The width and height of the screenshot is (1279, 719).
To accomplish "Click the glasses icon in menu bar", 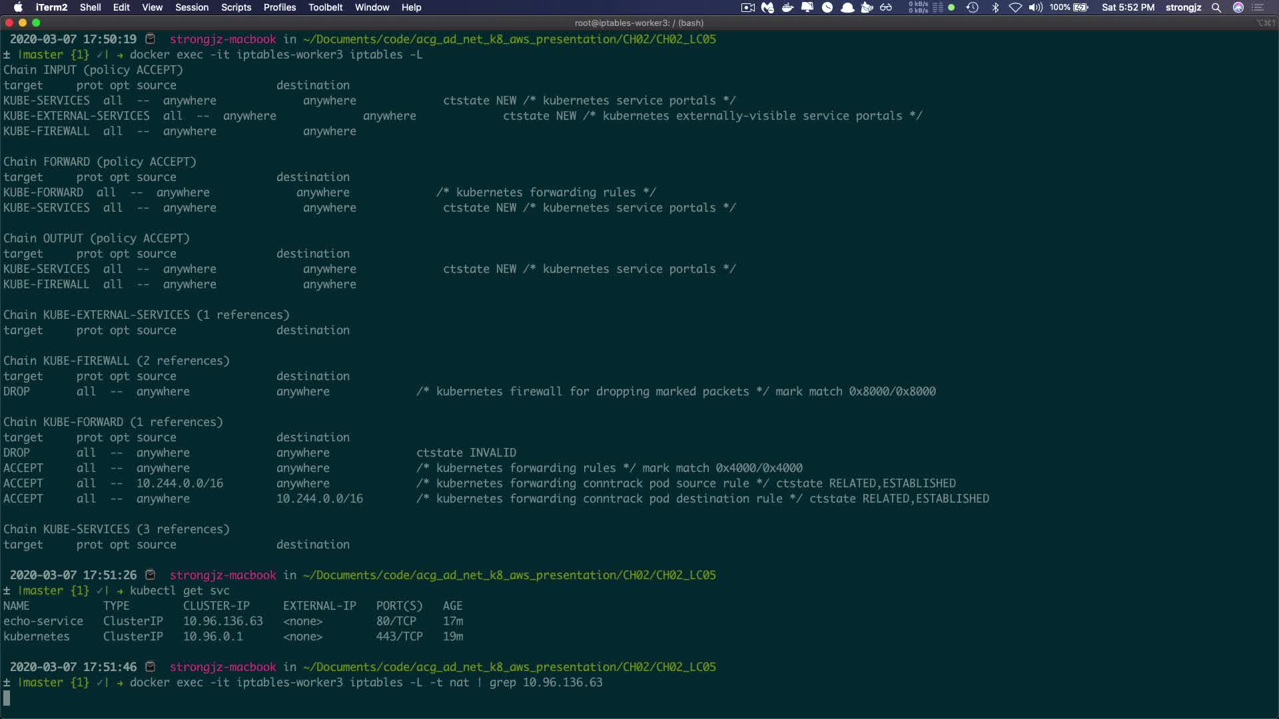I will point(886,7).
